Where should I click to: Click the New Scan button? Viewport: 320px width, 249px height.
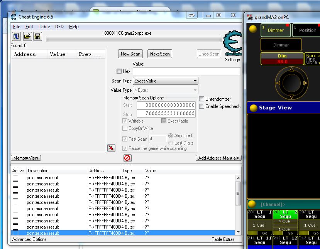[x=130, y=54]
